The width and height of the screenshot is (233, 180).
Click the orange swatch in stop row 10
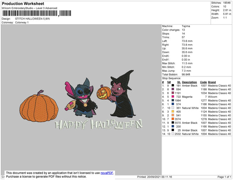pyautogui.click(x=173, y=119)
